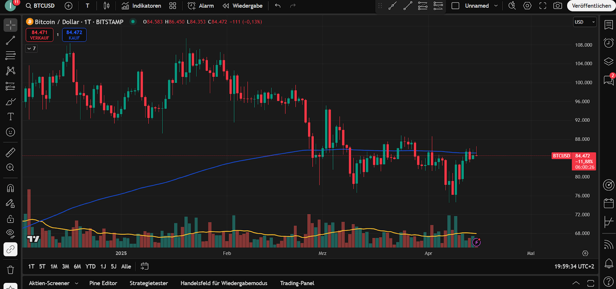Enable magnet mode for drawings
Viewport: 616px width, 289px height.
[10, 188]
